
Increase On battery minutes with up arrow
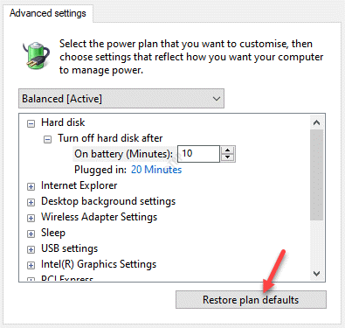pos(228,150)
